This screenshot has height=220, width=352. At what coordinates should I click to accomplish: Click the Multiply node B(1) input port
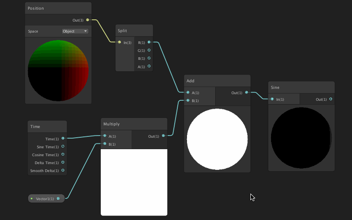point(105,144)
